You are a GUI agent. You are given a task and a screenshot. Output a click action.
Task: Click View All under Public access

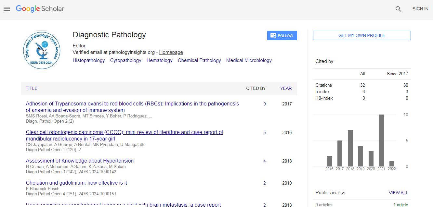398,193
